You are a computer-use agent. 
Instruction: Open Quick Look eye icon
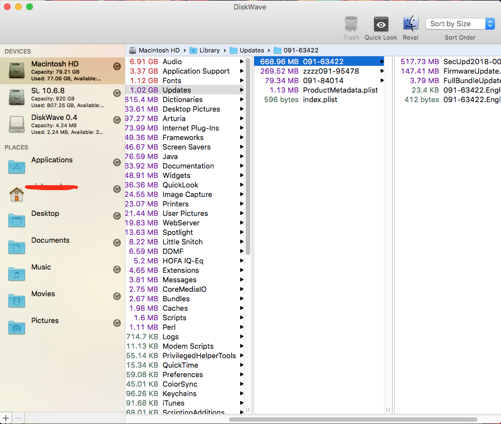click(381, 25)
